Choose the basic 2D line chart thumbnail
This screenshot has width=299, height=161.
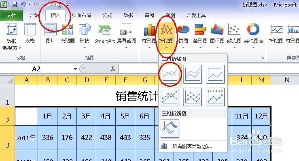(x=170, y=74)
